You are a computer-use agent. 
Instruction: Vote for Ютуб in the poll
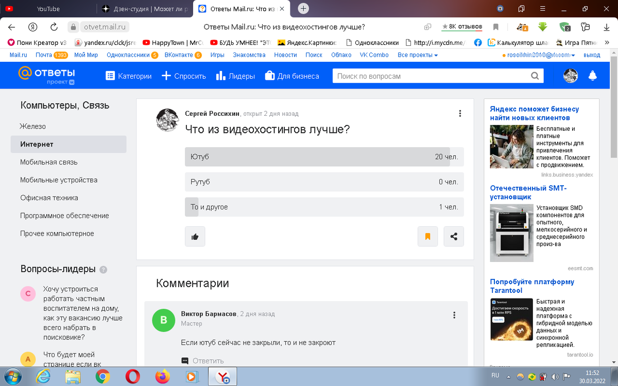pyautogui.click(x=324, y=156)
